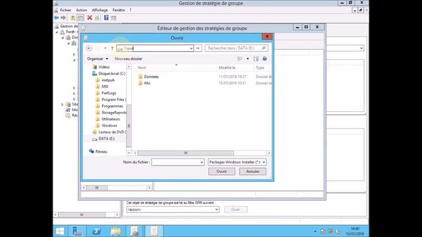The image size is (422, 237).
Task: Select Utilisateurs folder in navigation pane
Action: [107, 119]
